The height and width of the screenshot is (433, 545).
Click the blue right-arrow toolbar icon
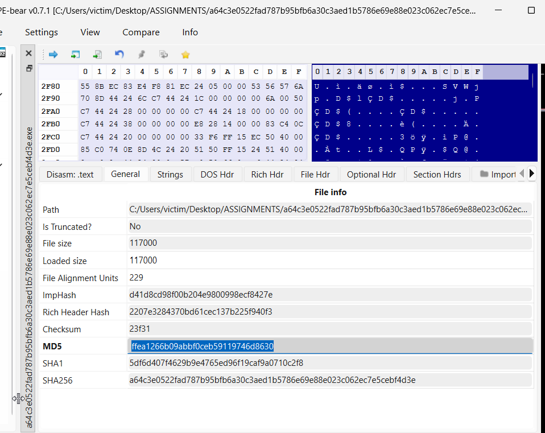(53, 55)
